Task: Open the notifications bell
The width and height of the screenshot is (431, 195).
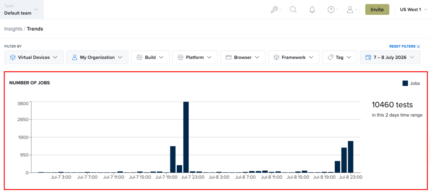Action: click(312, 10)
